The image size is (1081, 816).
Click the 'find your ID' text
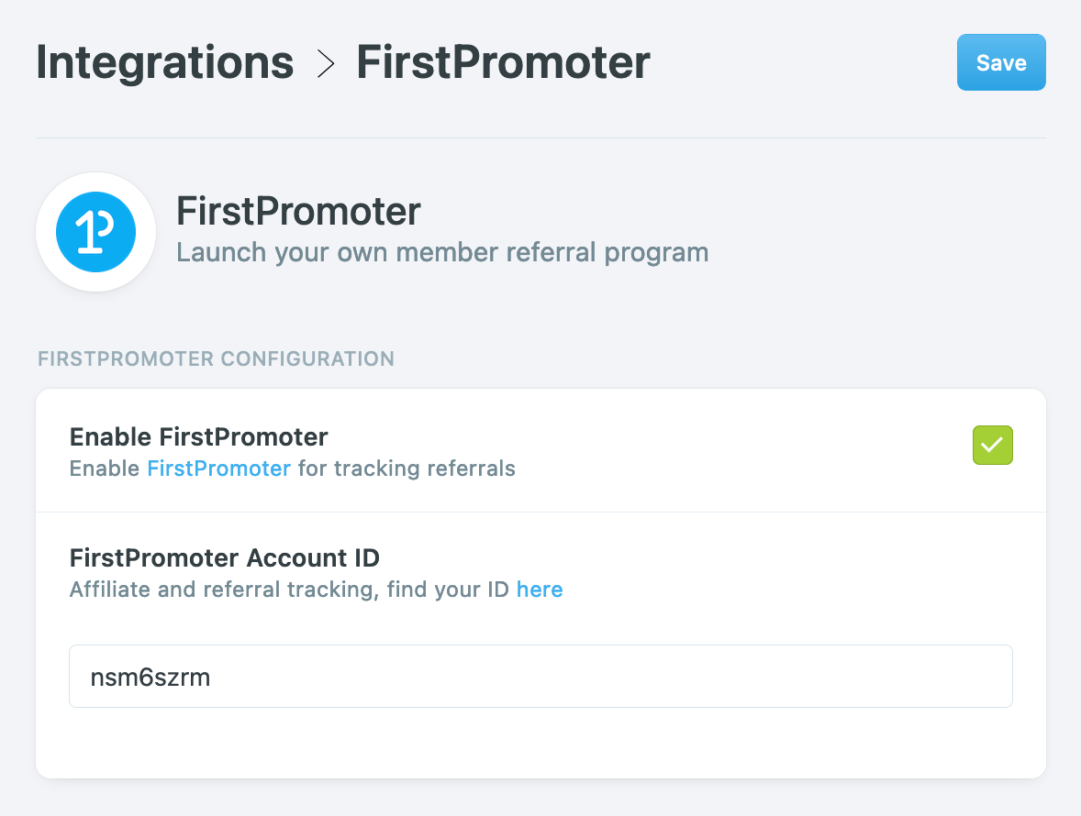[x=448, y=590]
